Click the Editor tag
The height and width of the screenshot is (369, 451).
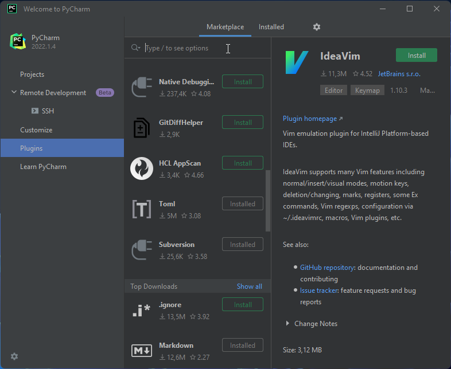click(333, 91)
